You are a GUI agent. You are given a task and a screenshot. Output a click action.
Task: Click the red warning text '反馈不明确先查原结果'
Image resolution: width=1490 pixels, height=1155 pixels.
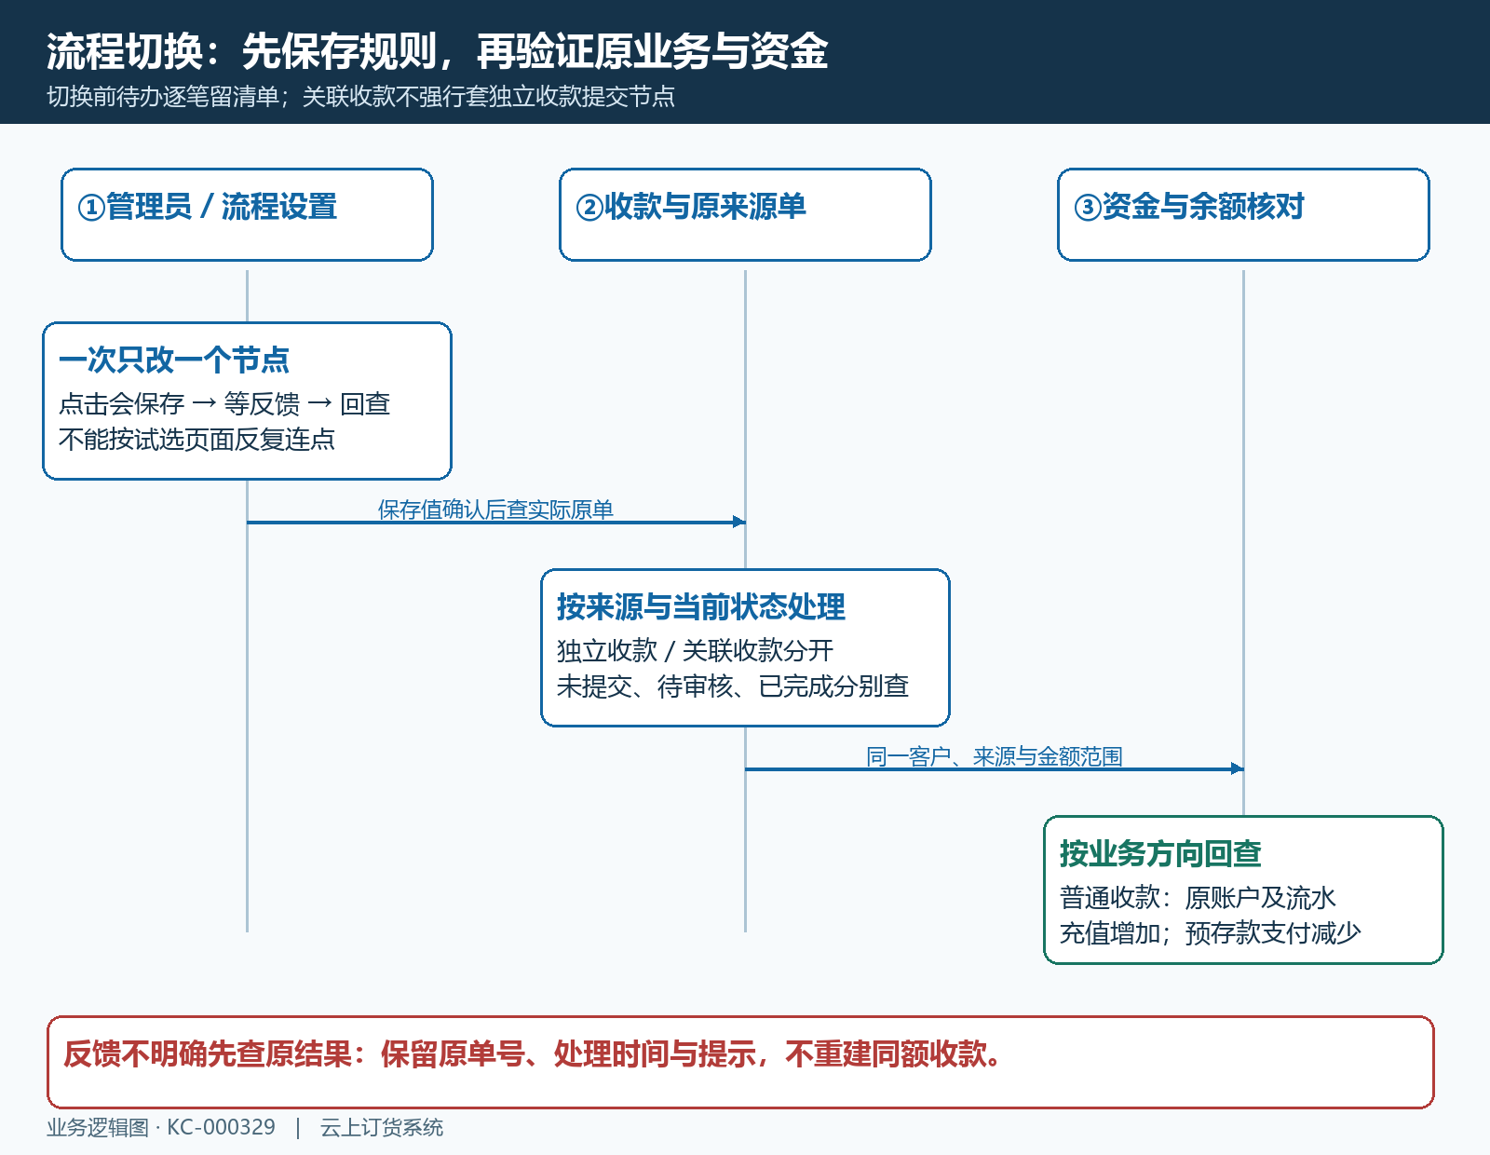pos(208,1053)
